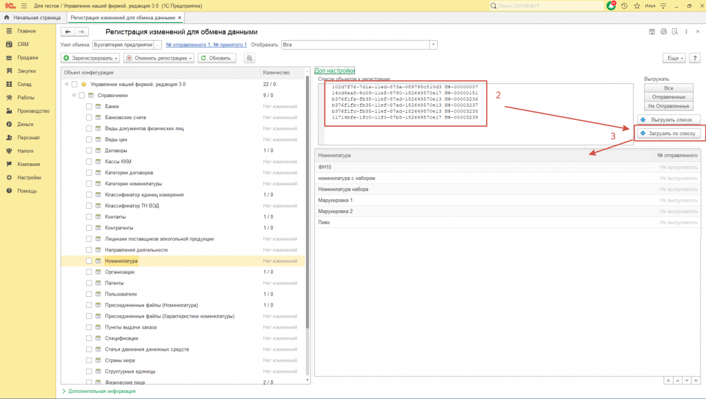Open the Зарегистрировать dropdown button

(x=90, y=58)
